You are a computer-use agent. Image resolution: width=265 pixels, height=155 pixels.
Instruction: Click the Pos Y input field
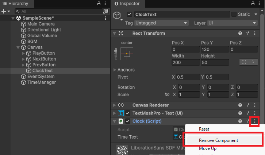(x=214, y=49)
